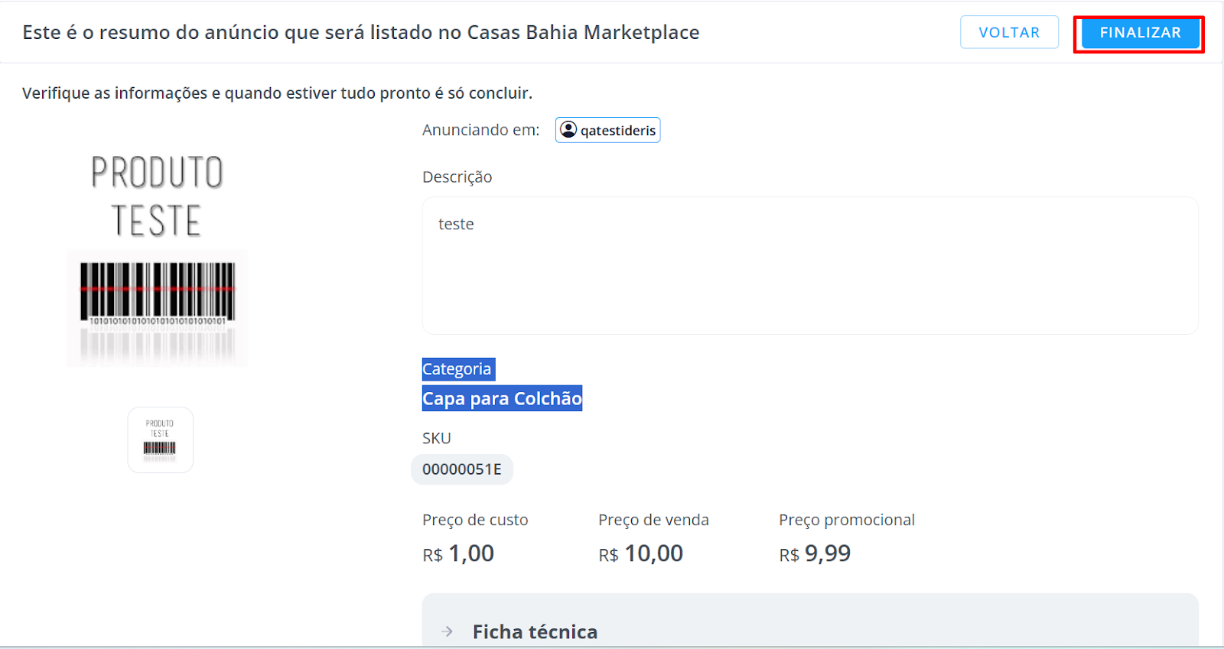The width and height of the screenshot is (1224, 649).
Task: Click the Preço de venda label
Action: click(653, 520)
